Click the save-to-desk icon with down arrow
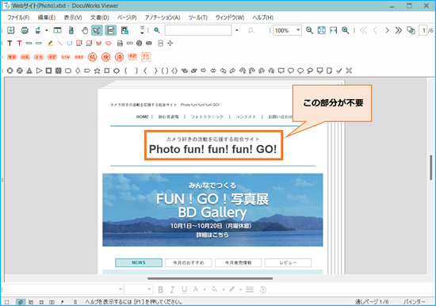Viewport: 436px width, 306px height. pos(11,30)
